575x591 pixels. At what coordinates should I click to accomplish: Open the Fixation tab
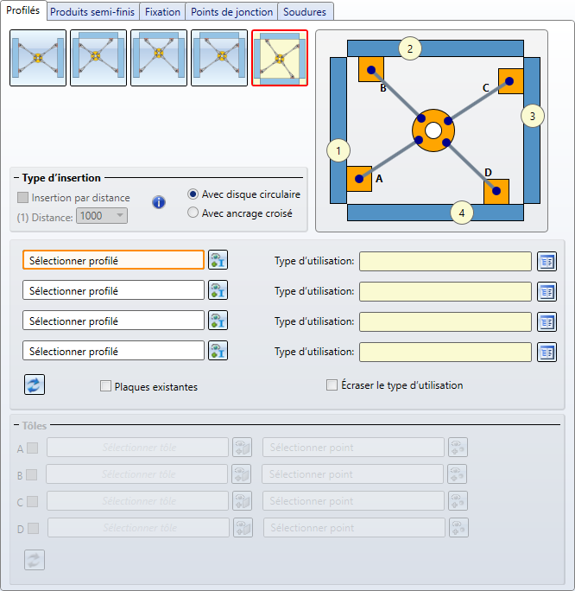[162, 12]
